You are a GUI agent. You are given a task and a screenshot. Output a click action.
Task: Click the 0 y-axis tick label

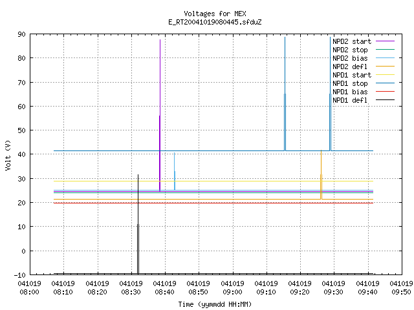pyautogui.click(x=23, y=251)
